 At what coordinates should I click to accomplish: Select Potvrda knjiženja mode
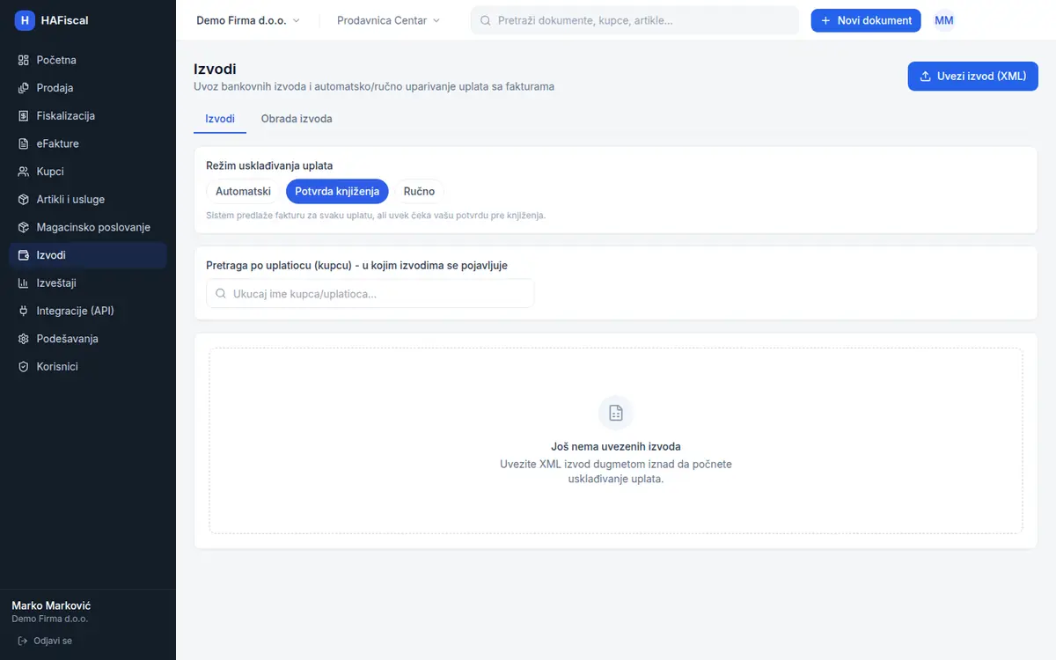pos(337,191)
